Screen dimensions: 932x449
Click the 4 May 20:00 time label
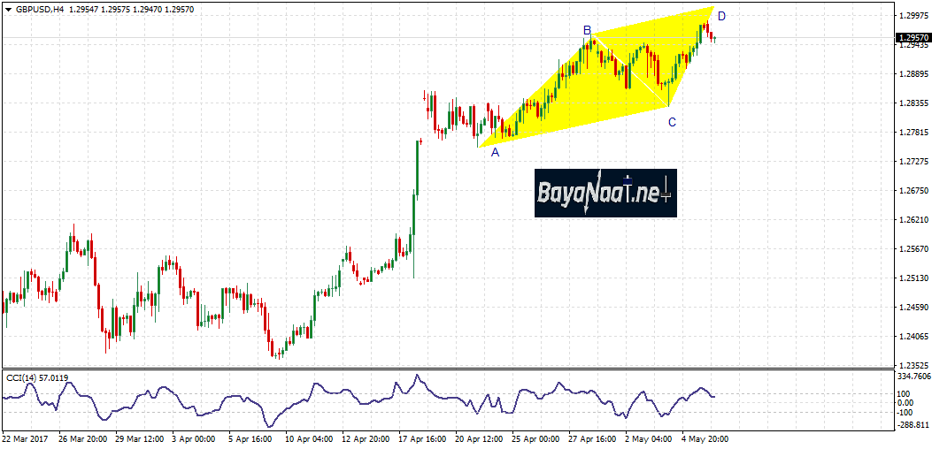(x=705, y=438)
